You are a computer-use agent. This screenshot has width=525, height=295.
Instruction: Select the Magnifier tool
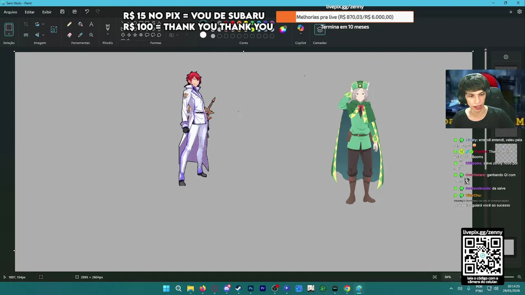coord(91,35)
